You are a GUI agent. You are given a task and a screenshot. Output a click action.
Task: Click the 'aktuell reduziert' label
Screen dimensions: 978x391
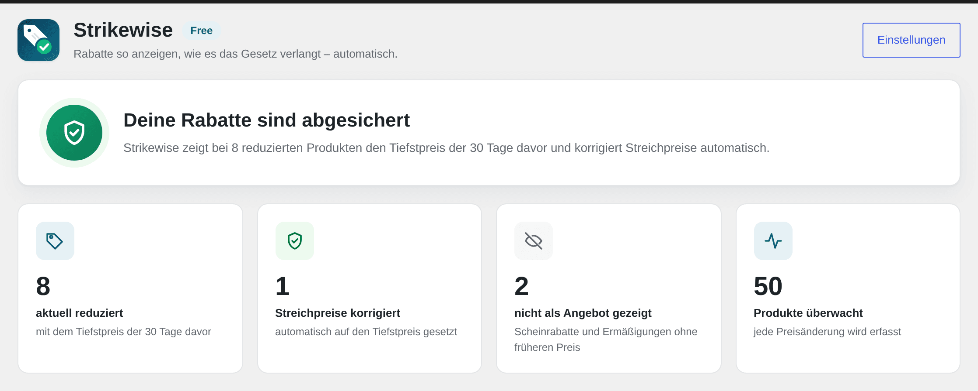coord(79,313)
